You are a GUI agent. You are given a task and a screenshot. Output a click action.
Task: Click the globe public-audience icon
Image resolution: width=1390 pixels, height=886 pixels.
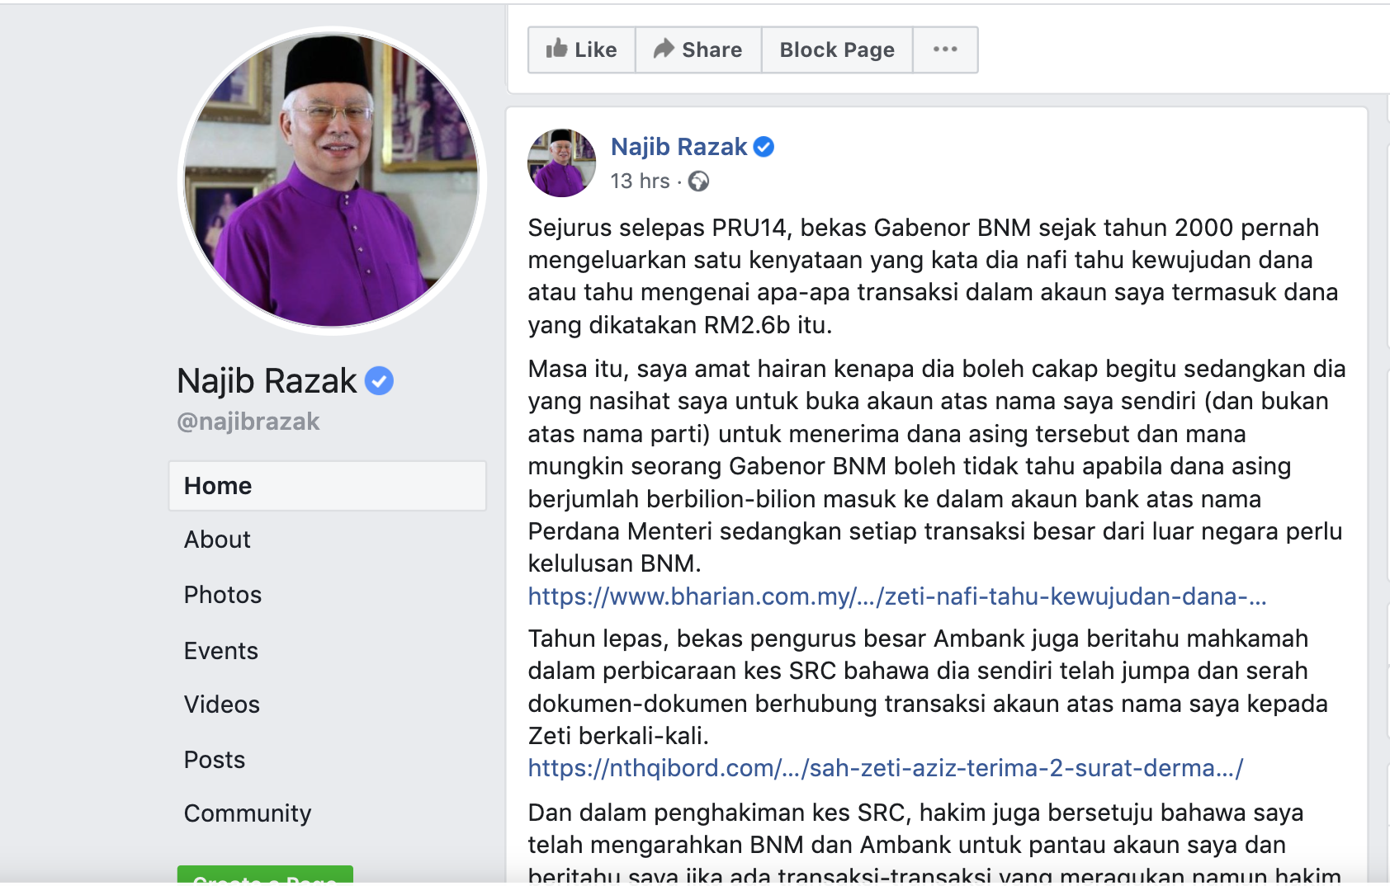(x=698, y=181)
